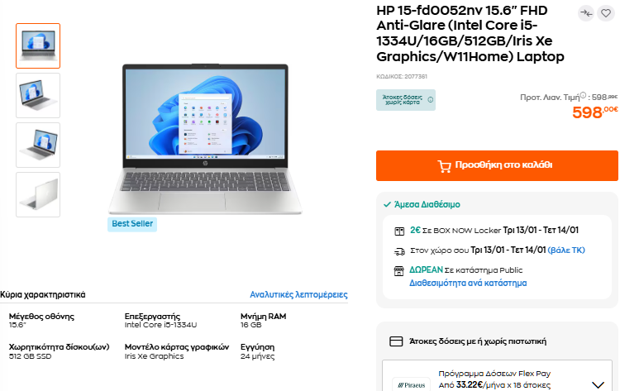Image resolution: width=620 pixels, height=391 pixels.
Task: Click the Public store pickup icon
Action: [398, 270]
